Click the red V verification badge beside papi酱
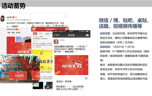The image size is (152, 96). pos(13,17)
